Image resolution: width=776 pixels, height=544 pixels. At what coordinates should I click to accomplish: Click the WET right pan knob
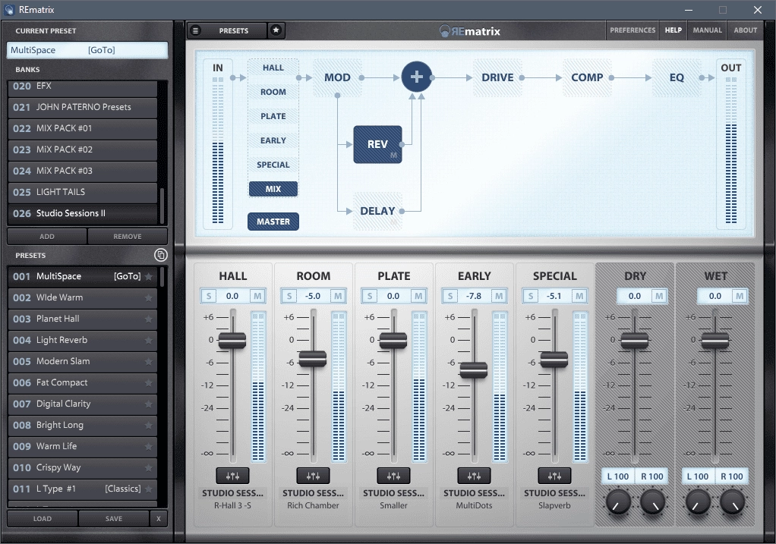(733, 502)
